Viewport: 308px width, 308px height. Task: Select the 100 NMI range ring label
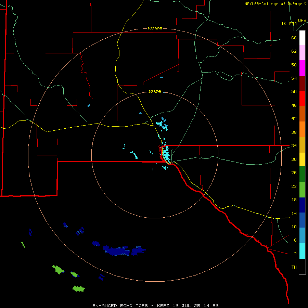pyautogui.click(x=155, y=28)
